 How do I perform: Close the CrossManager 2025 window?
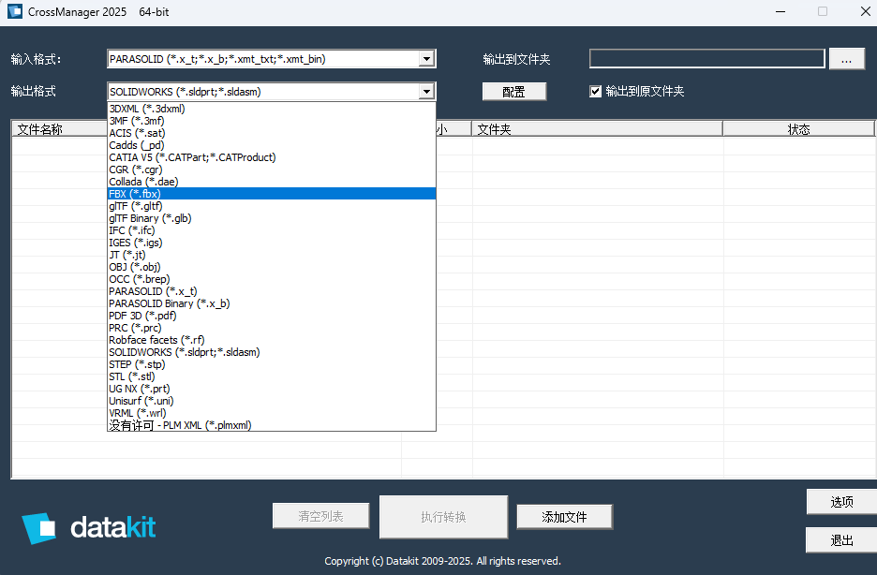(x=865, y=12)
